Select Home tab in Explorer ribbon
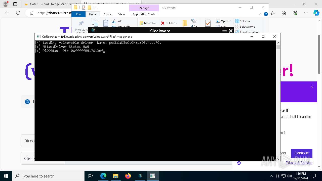 click(x=93, y=14)
